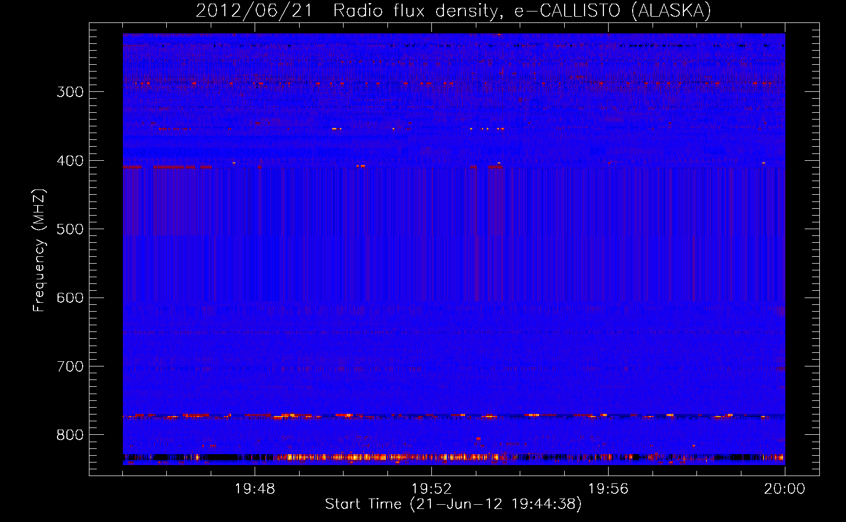Viewport: 846px width, 522px height.
Task: Click the 800 frequency tick label
Action: click(70, 435)
